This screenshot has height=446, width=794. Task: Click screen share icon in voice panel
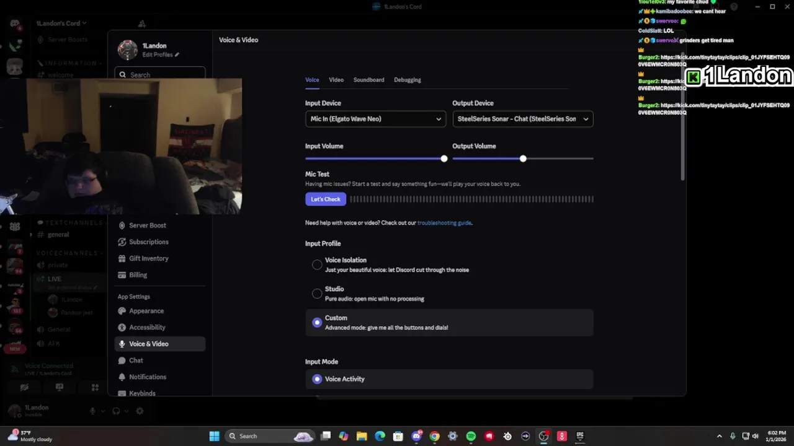[x=60, y=387]
